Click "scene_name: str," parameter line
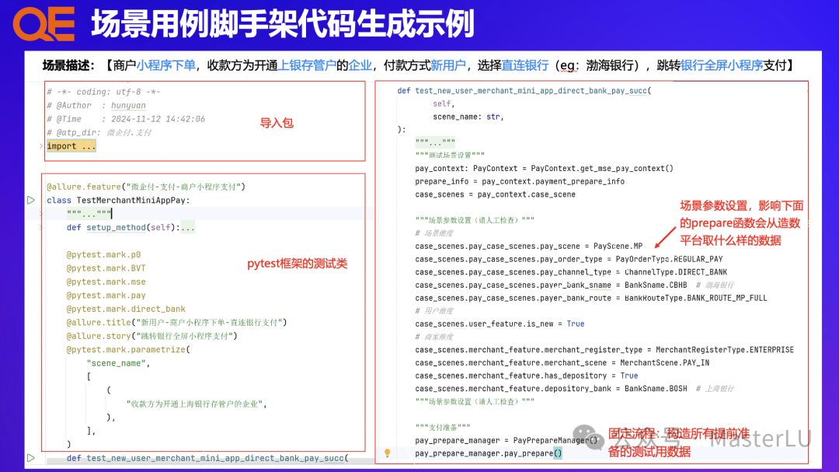Screen dimensions: 839x472 coord(468,117)
